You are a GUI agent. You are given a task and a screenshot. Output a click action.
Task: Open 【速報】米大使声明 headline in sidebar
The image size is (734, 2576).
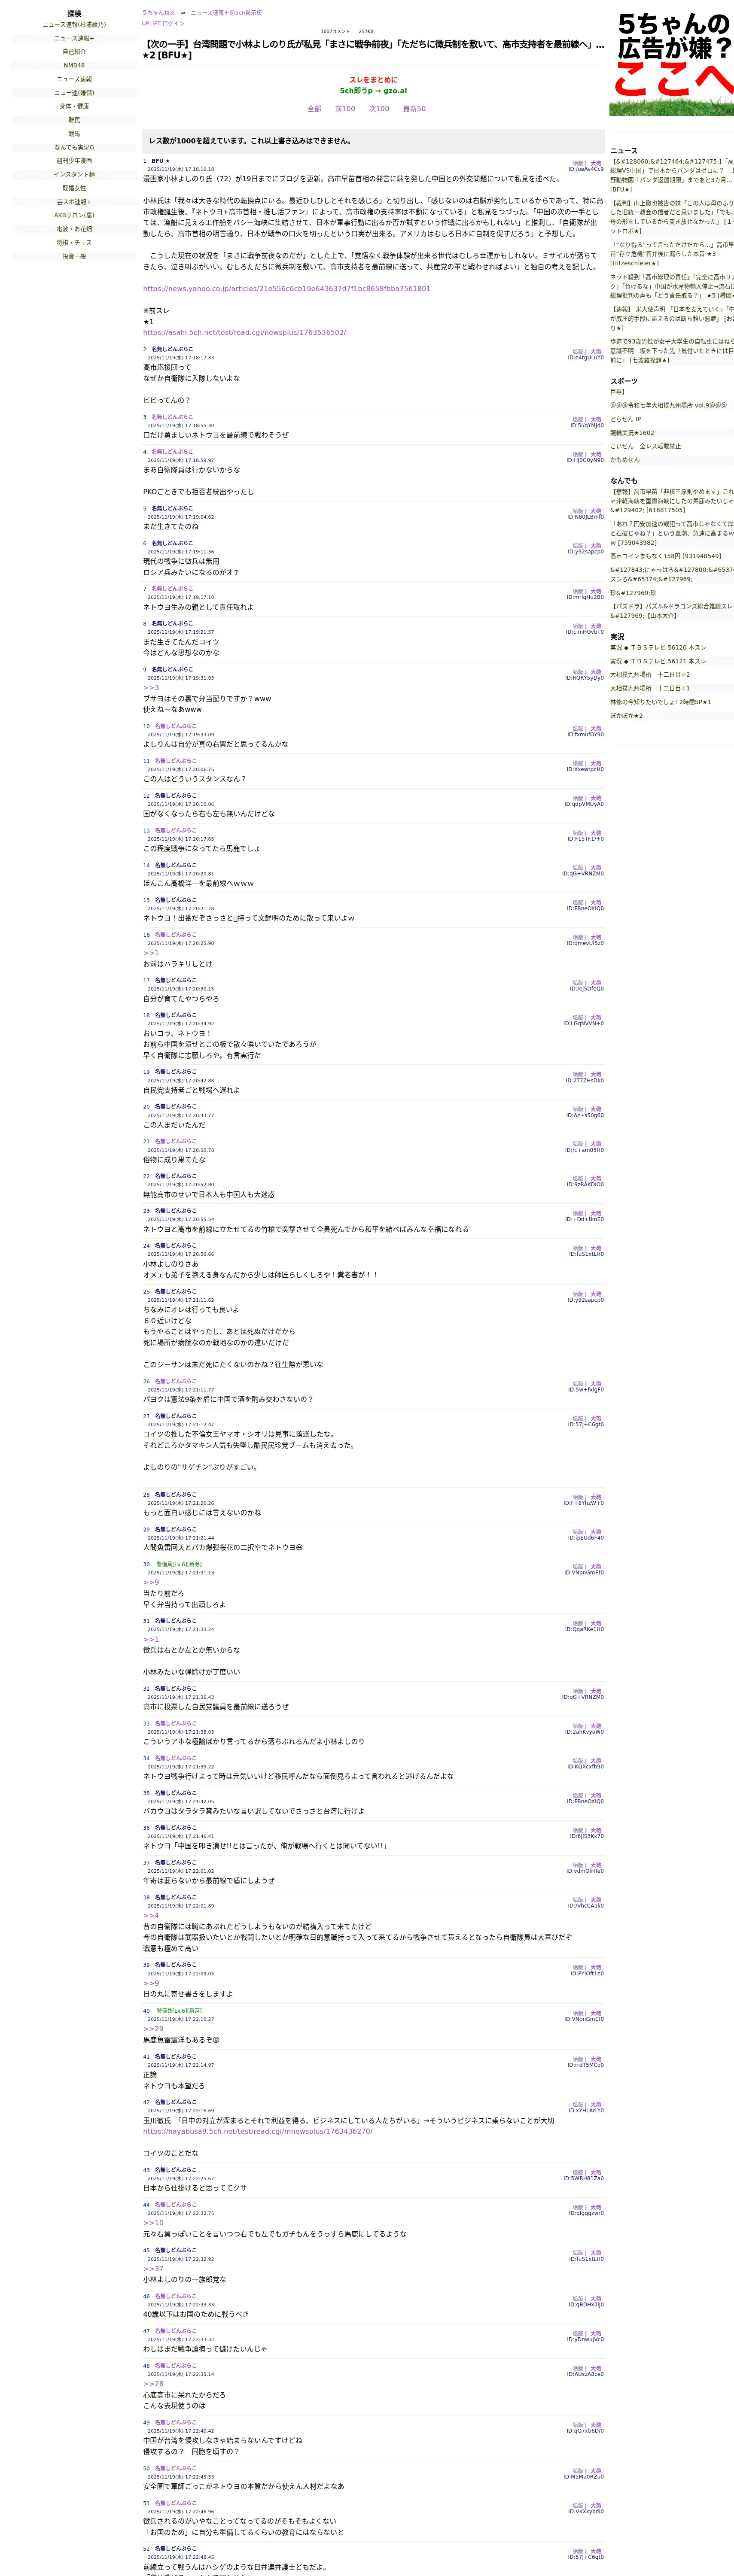(672, 318)
